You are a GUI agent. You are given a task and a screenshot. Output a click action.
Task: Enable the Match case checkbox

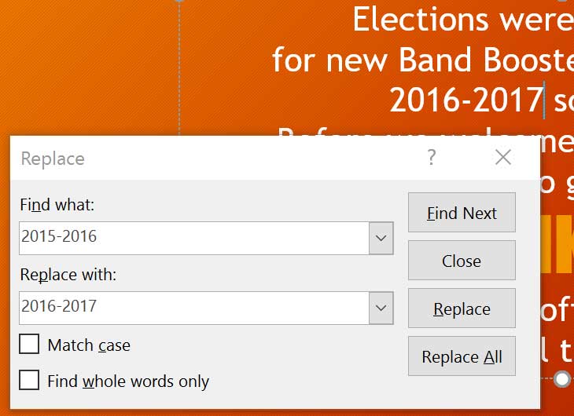30,345
